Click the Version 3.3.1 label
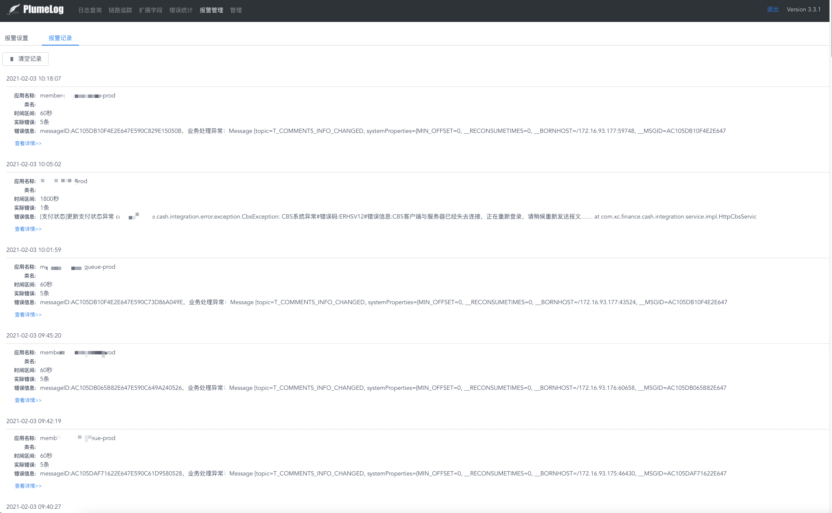The image size is (832, 513). pyautogui.click(x=804, y=9)
